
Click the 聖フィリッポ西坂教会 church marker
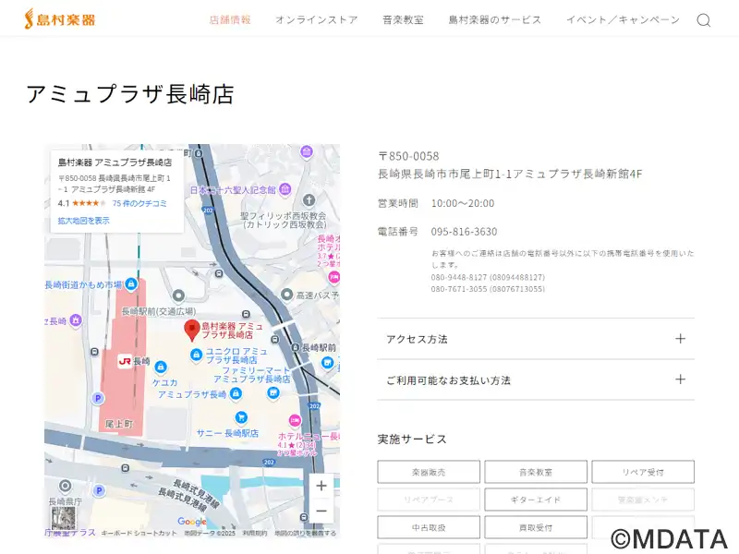click(x=309, y=200)
